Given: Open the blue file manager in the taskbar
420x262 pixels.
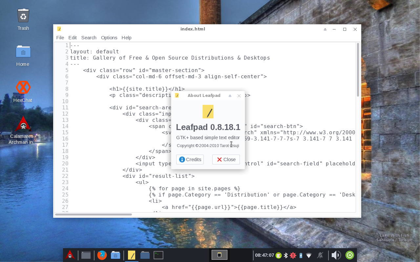Looking at the screenshot, I should pyautogui.click(x=145, y=255).
